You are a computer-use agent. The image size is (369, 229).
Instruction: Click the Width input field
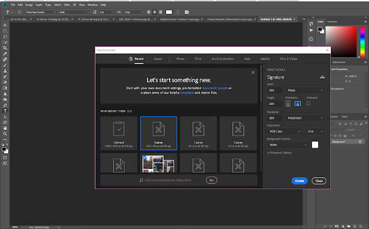[x=275, y=90]
